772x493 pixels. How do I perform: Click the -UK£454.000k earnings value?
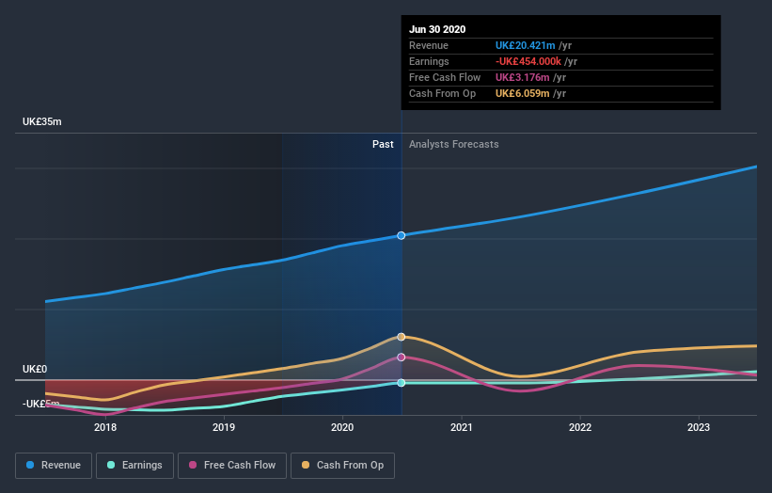tap(528, 61)
